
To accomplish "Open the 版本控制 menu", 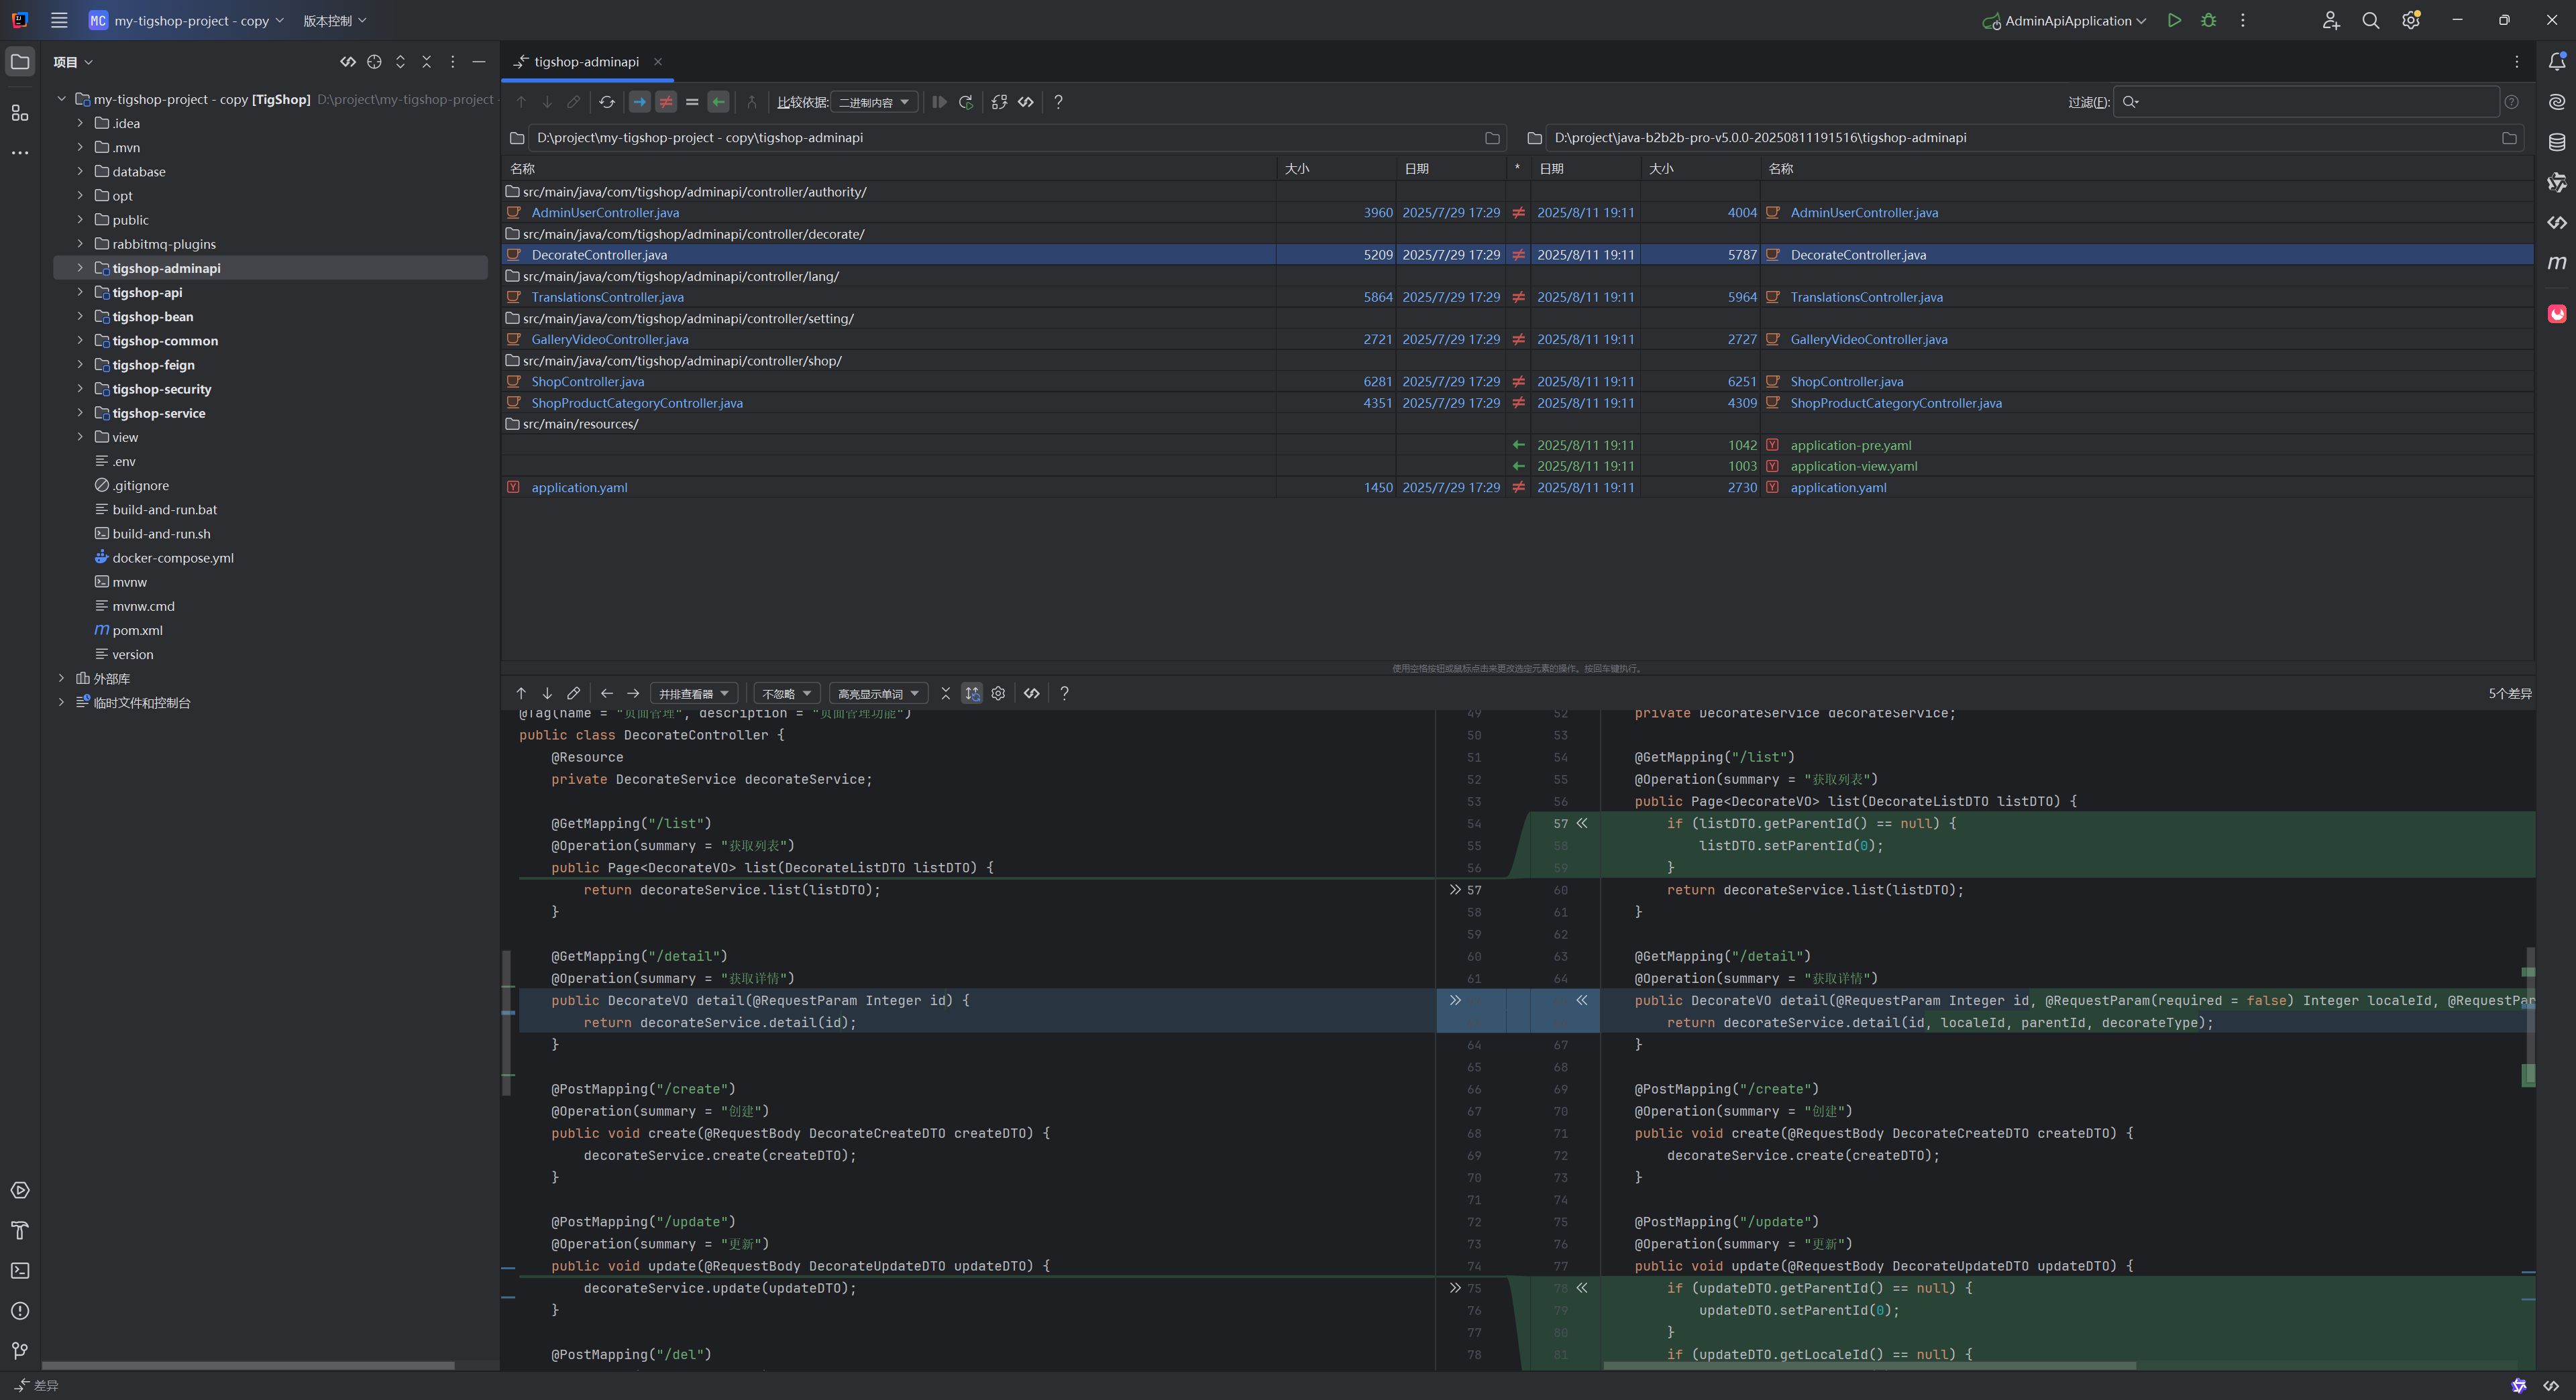I will click(x=335, y=20).
